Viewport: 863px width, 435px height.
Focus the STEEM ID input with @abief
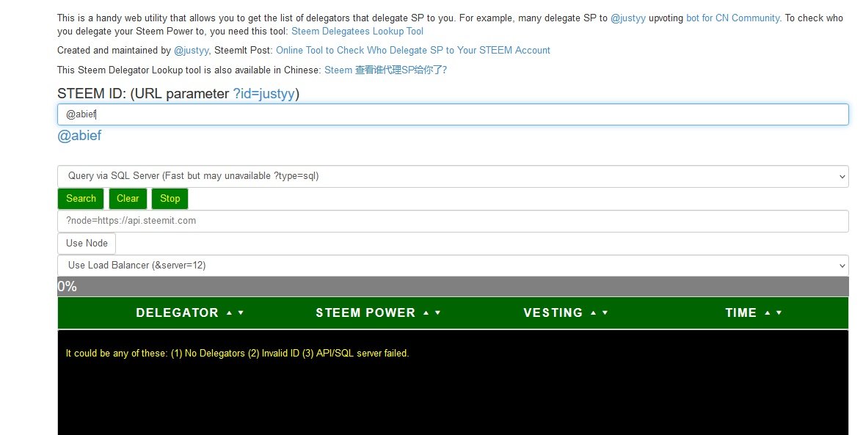tap(453, 114)
